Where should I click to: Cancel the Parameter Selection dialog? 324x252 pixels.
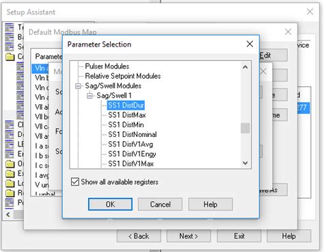click(x=160, y=204)
